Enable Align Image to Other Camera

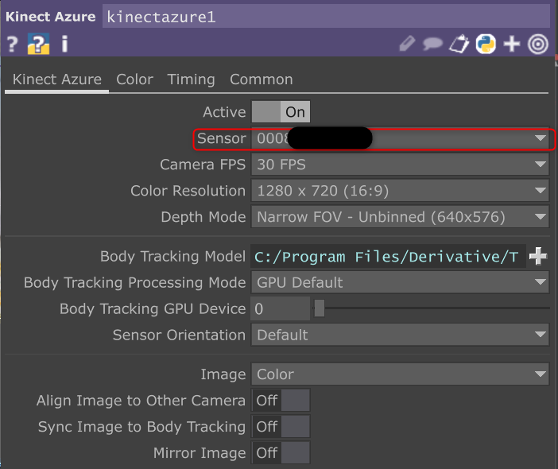tap(281, 401)
